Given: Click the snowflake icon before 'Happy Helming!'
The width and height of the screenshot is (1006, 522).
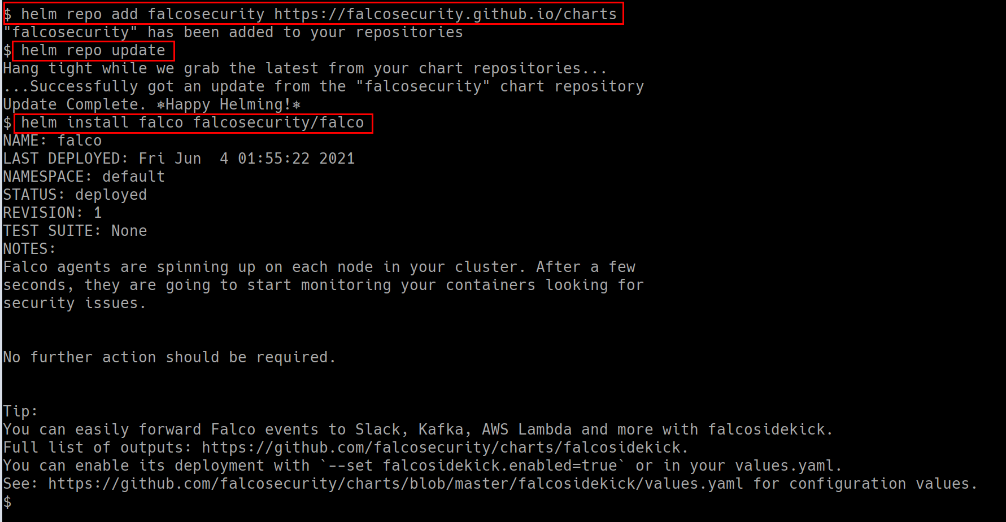Looking at the screenshot, I should coord(161,105).
